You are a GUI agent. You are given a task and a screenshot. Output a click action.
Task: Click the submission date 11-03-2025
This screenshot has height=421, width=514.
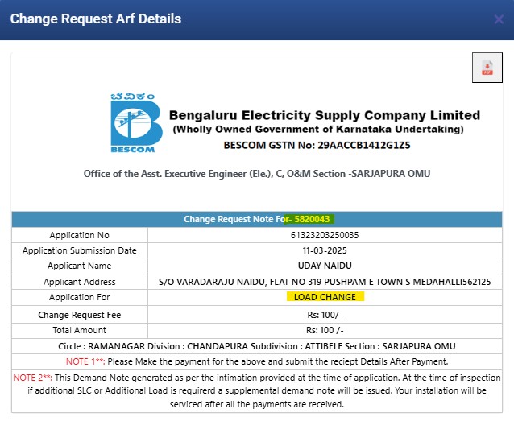(x=325, y=250)
